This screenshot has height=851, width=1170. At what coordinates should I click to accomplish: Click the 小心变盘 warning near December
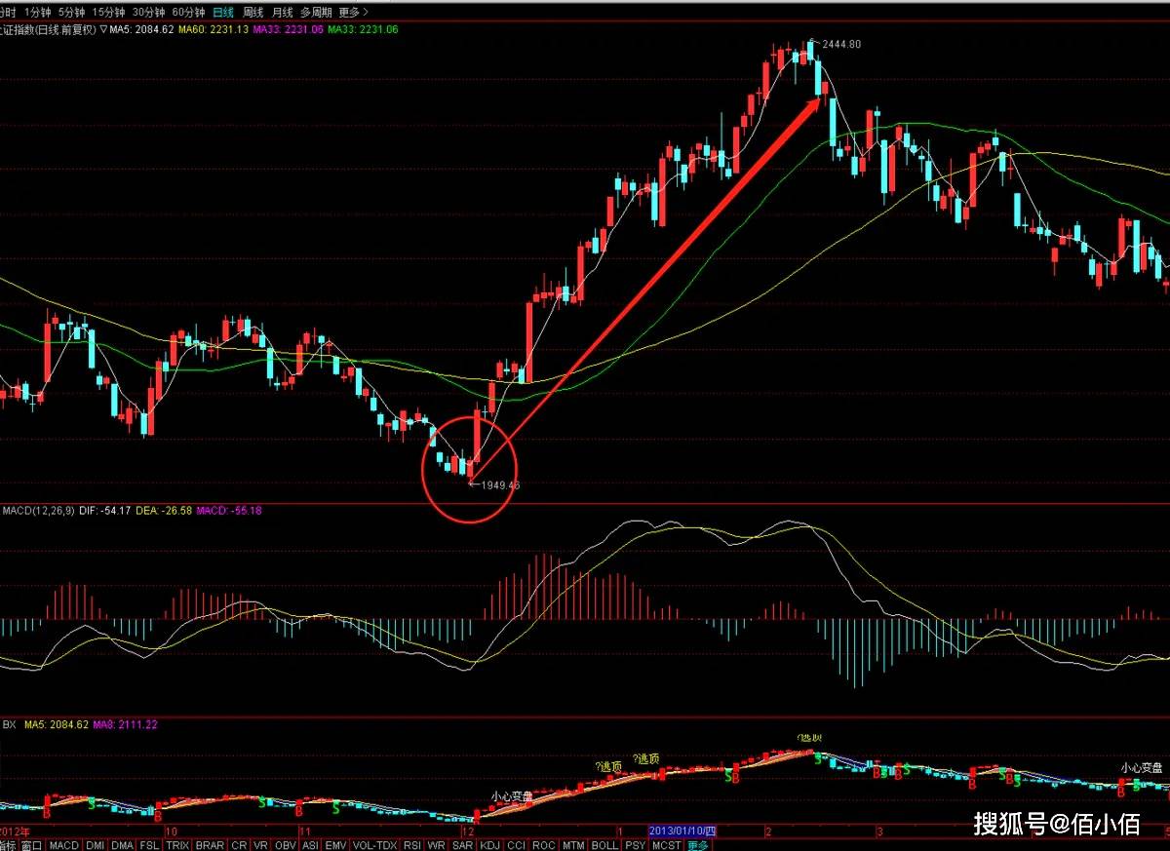(x=512, y=795)
